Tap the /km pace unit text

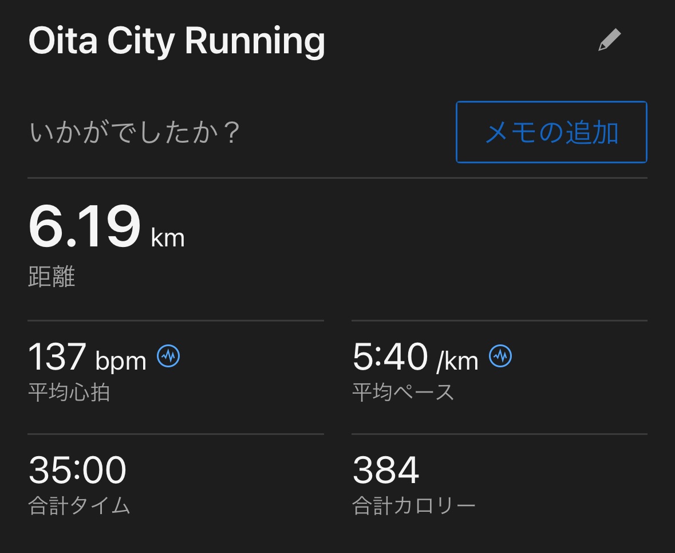tap(457, 361)
